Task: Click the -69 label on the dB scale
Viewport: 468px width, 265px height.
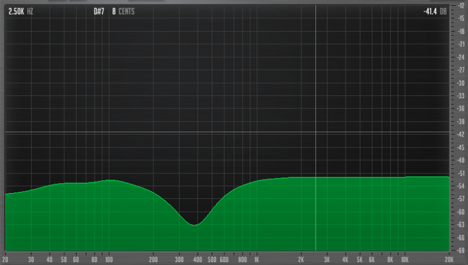Action: [461, 250]
